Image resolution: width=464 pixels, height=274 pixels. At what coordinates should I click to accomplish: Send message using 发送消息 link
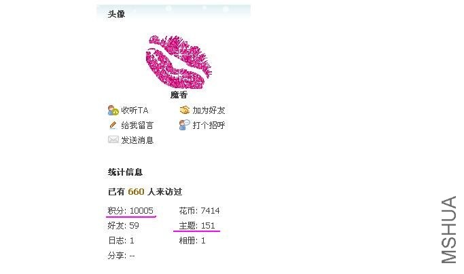click(137, 140)
